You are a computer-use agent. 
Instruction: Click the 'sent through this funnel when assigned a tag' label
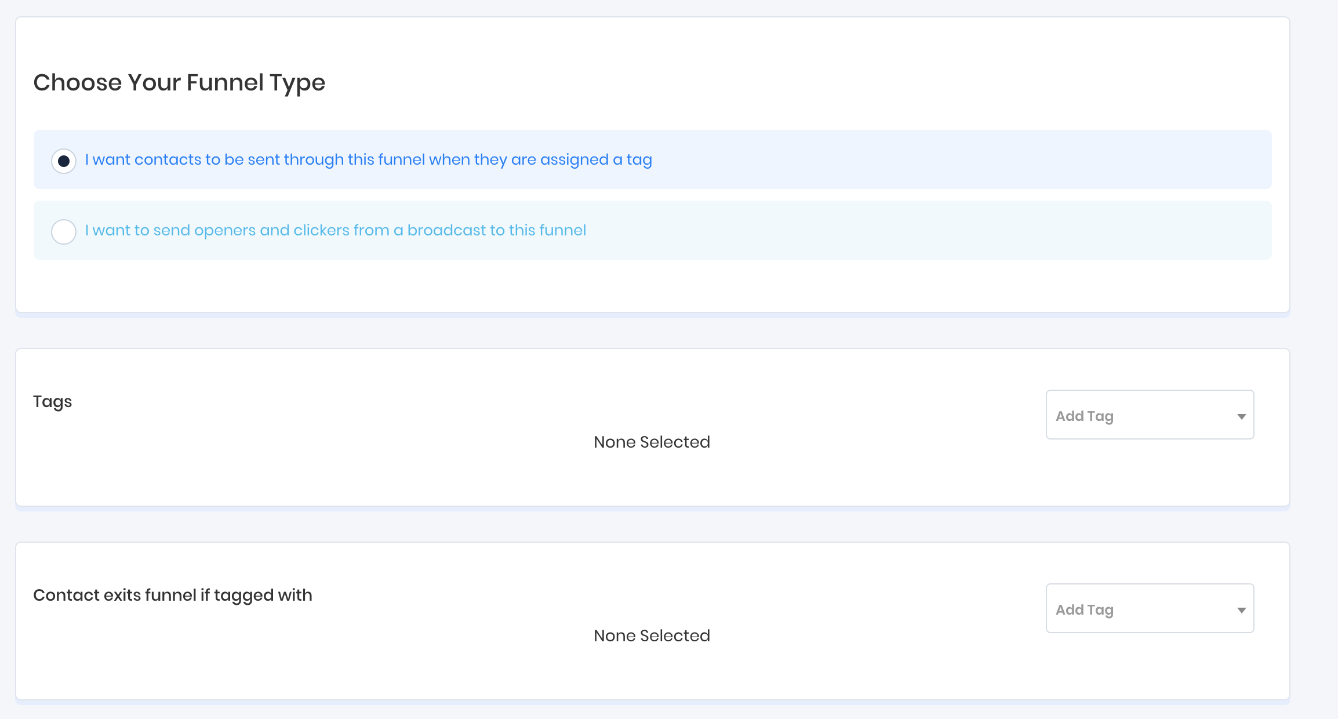(368, 159)
